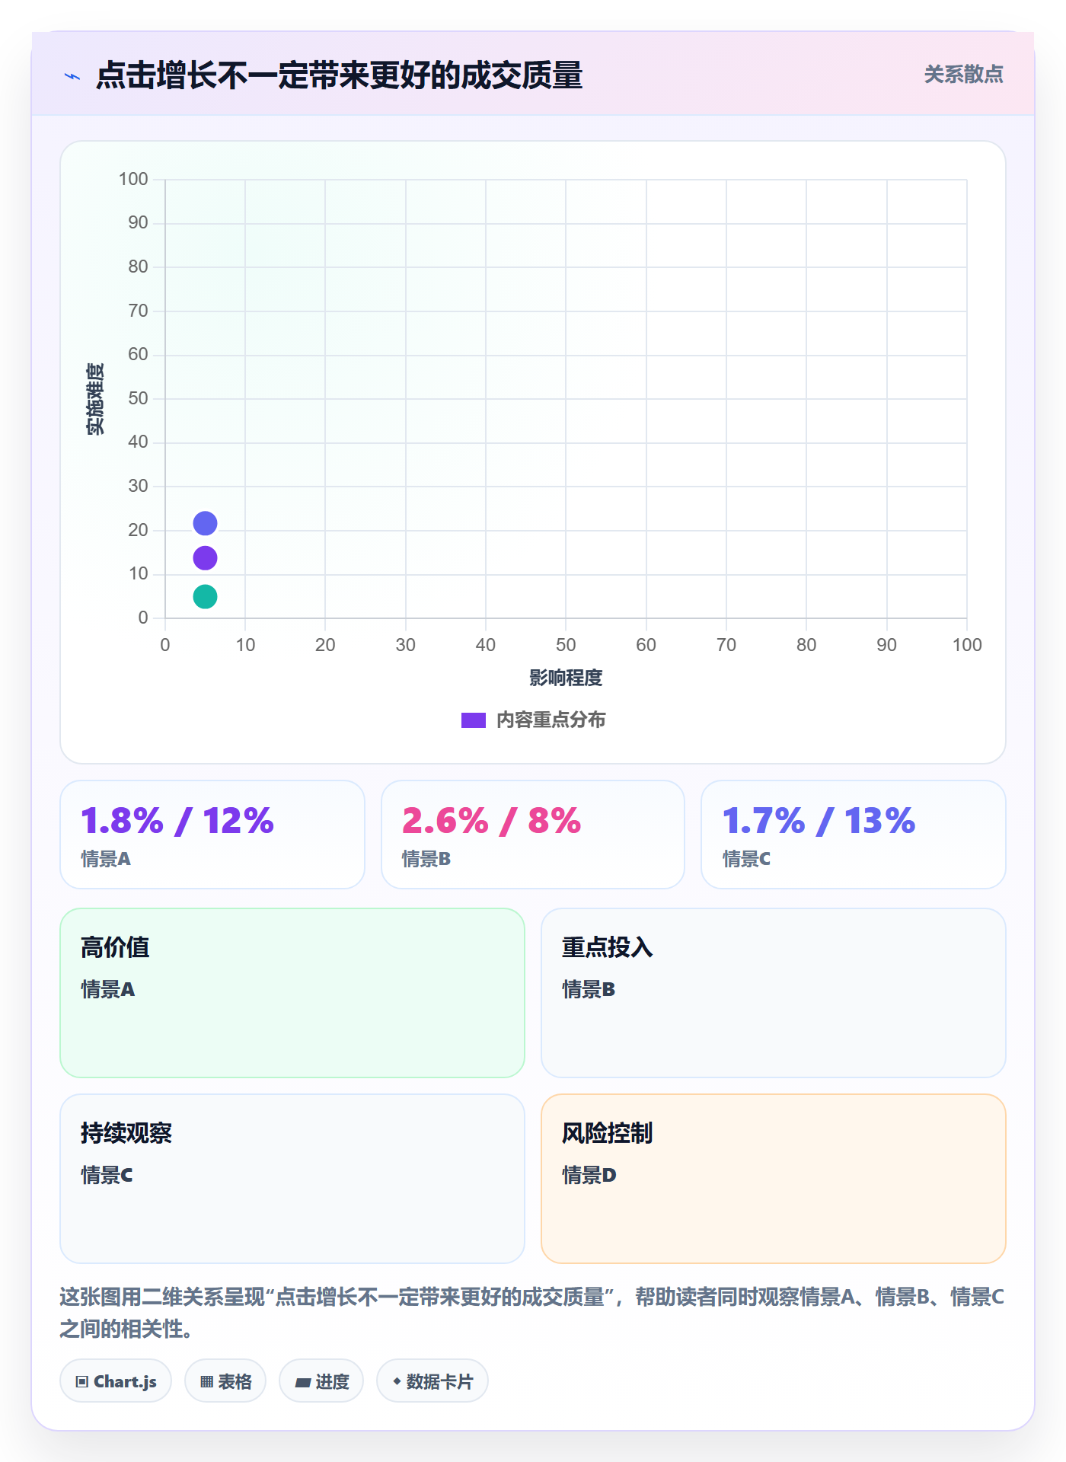Click the 关系散点 label in header
This screenshot has width=1066, height=1462.
click(963, 75)
